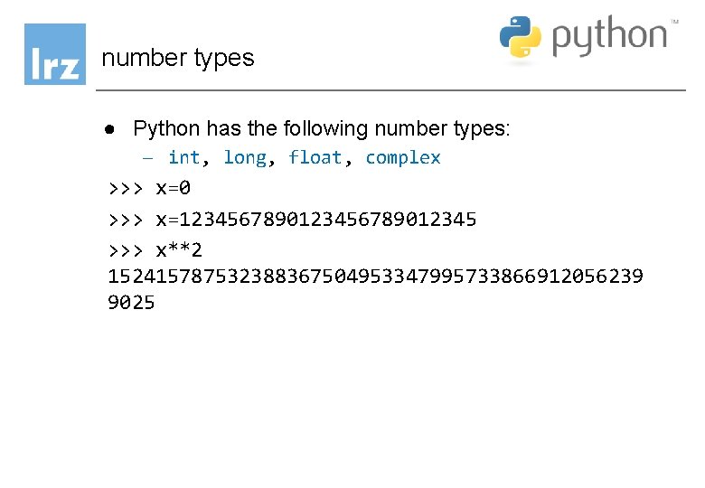Click the word 'complex' in blue

[x=403, y=158]
